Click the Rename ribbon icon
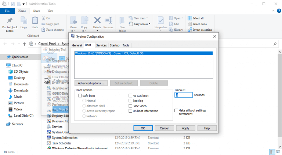 (x=108, y=20)
